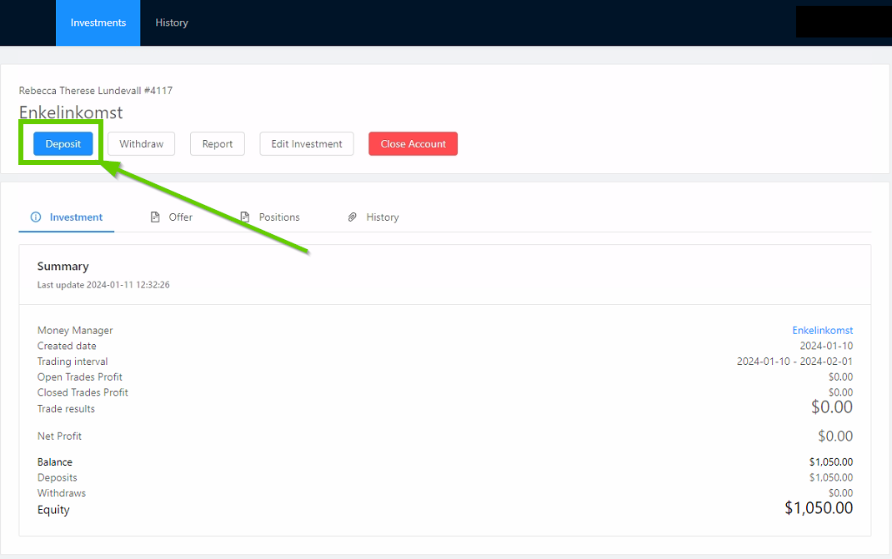The height and width of the screenshot is (559, 892).
Task: Open the Report button
Action: coord(218,144)
